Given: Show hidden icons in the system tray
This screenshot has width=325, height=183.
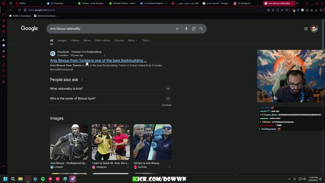Looking at the screenshot, I should pyautogui.click(x=289, y=179).
